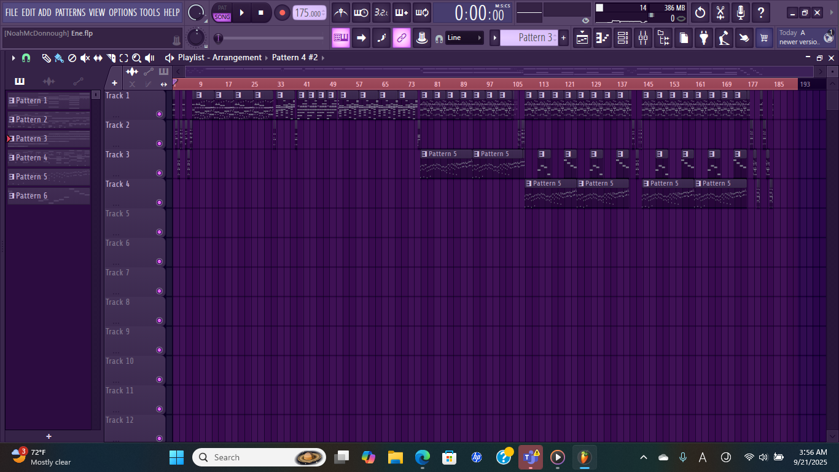This screenshot has width=839, height=472.
Task: Open the Today news notification
Action: 806,37
